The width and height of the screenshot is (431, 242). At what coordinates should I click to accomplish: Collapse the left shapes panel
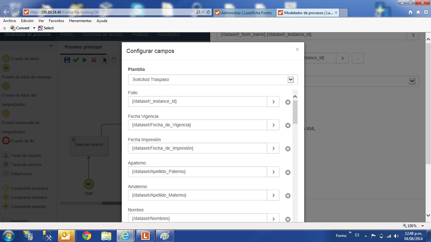tap(51, 46)
